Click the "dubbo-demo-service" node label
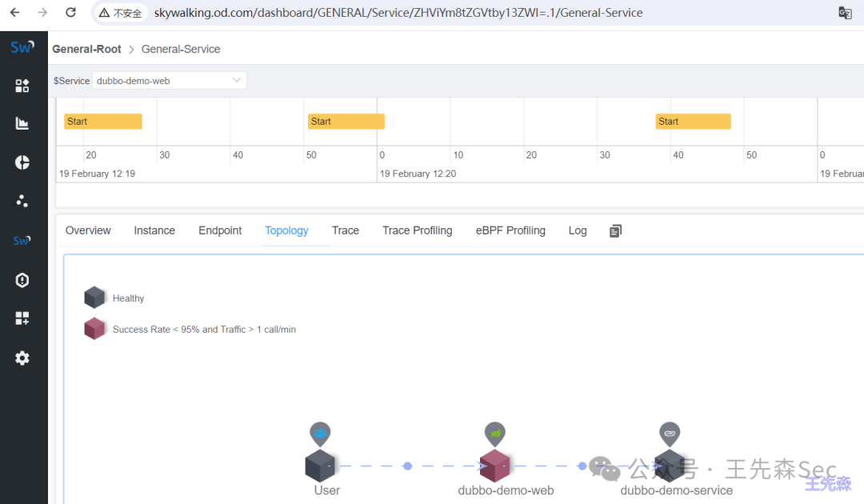The width and height of the screenshot is (864, 504). tap(677, 490)
